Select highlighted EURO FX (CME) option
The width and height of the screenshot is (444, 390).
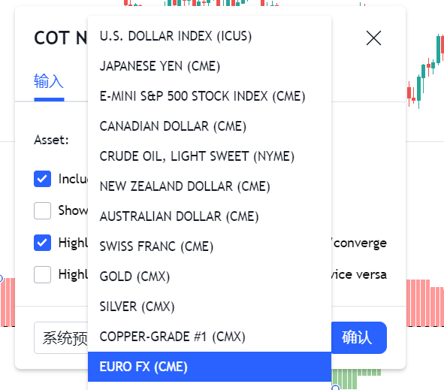pyautogui.click(x=210, y=367)
